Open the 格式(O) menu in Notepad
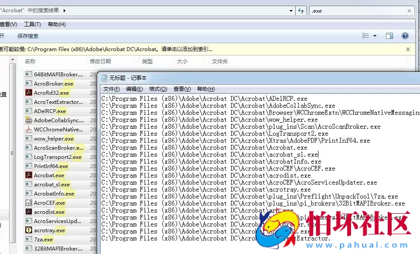The width and height of the screenshot is (420, 254). 157,89
